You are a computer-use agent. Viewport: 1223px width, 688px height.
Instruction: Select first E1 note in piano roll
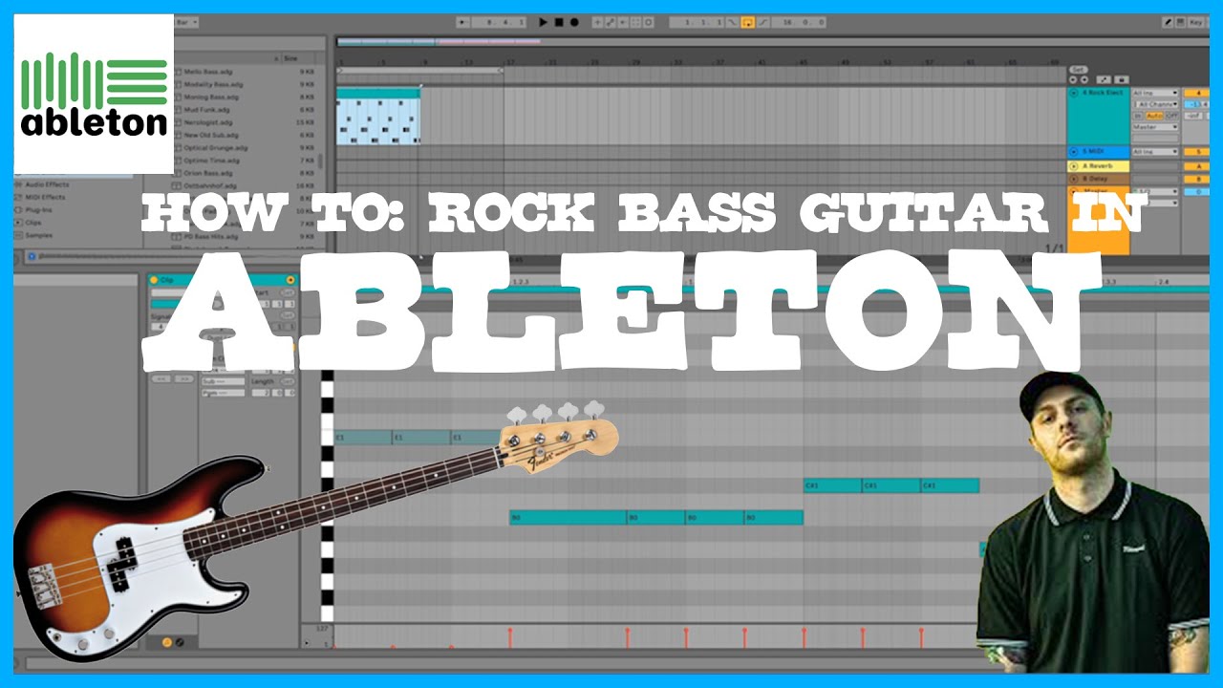tap(364, 438)
